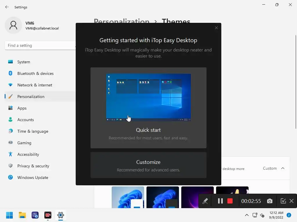Open Network & internet settings

(40, 85)
